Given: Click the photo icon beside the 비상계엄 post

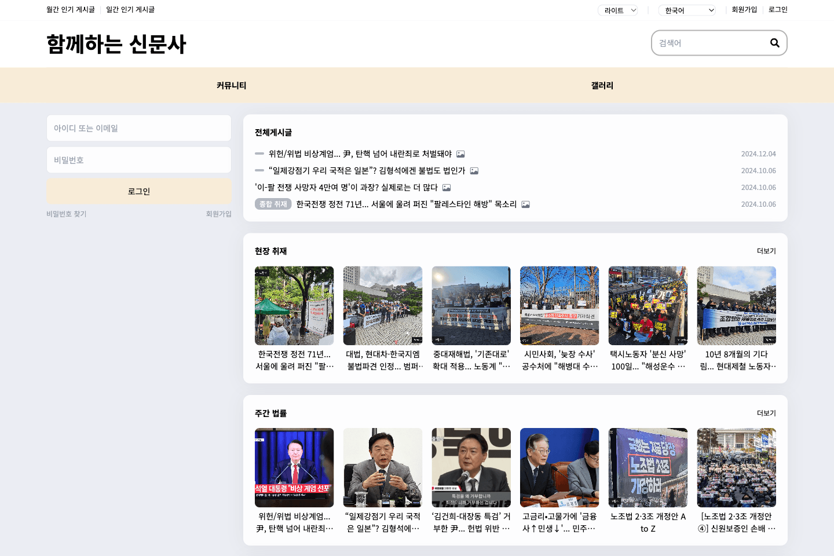Looking at the screenshot, I should tap(461, 153).
